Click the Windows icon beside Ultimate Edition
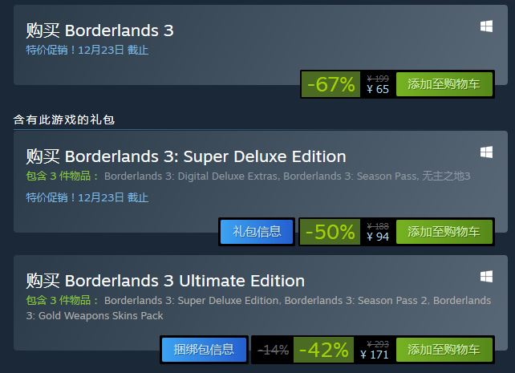Image resolution: width=515 pixels, height=373 pixels. click(486, 277)
